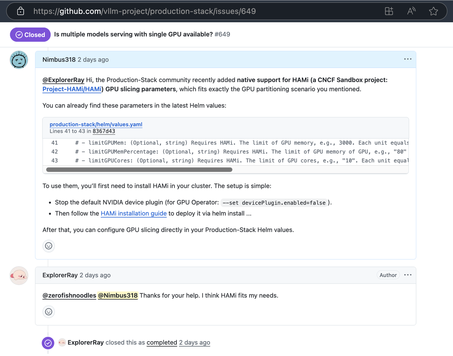Click the 8367d43 commit hash
The image size is (453, 356).
104,131
